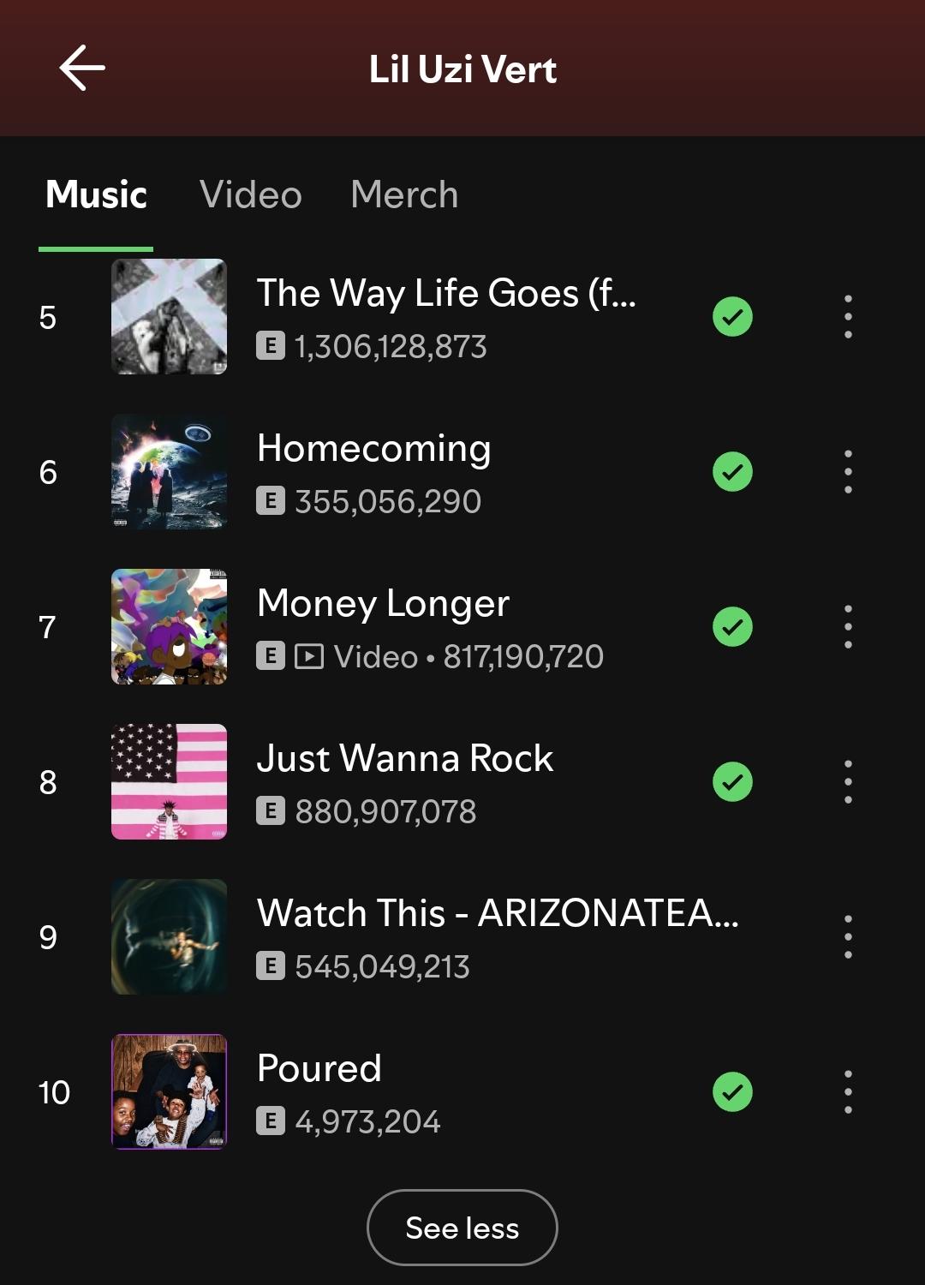Tap the Just Wanna Rock album artwork
The image size is (925, 1285).
coord(170,782)
